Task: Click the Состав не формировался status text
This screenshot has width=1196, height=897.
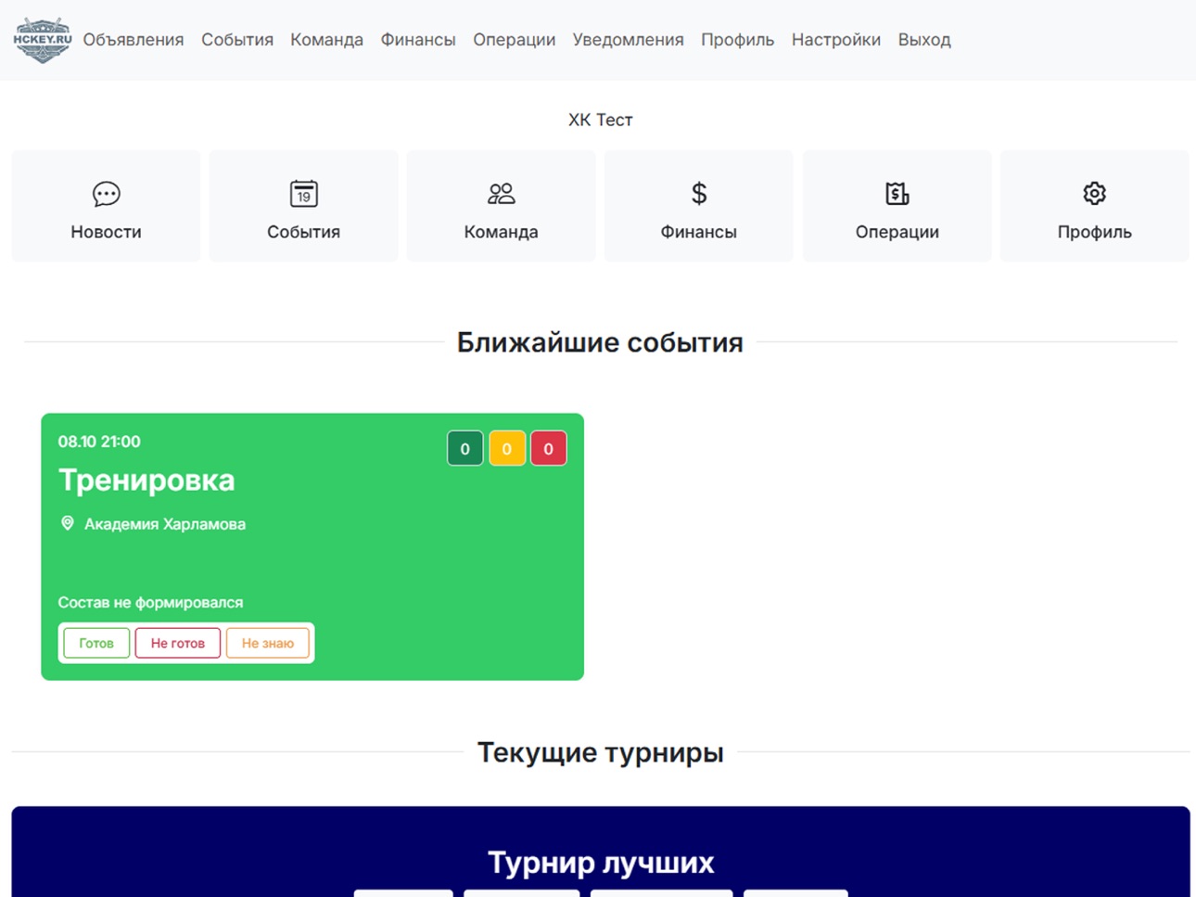Action: coord(150,603)
